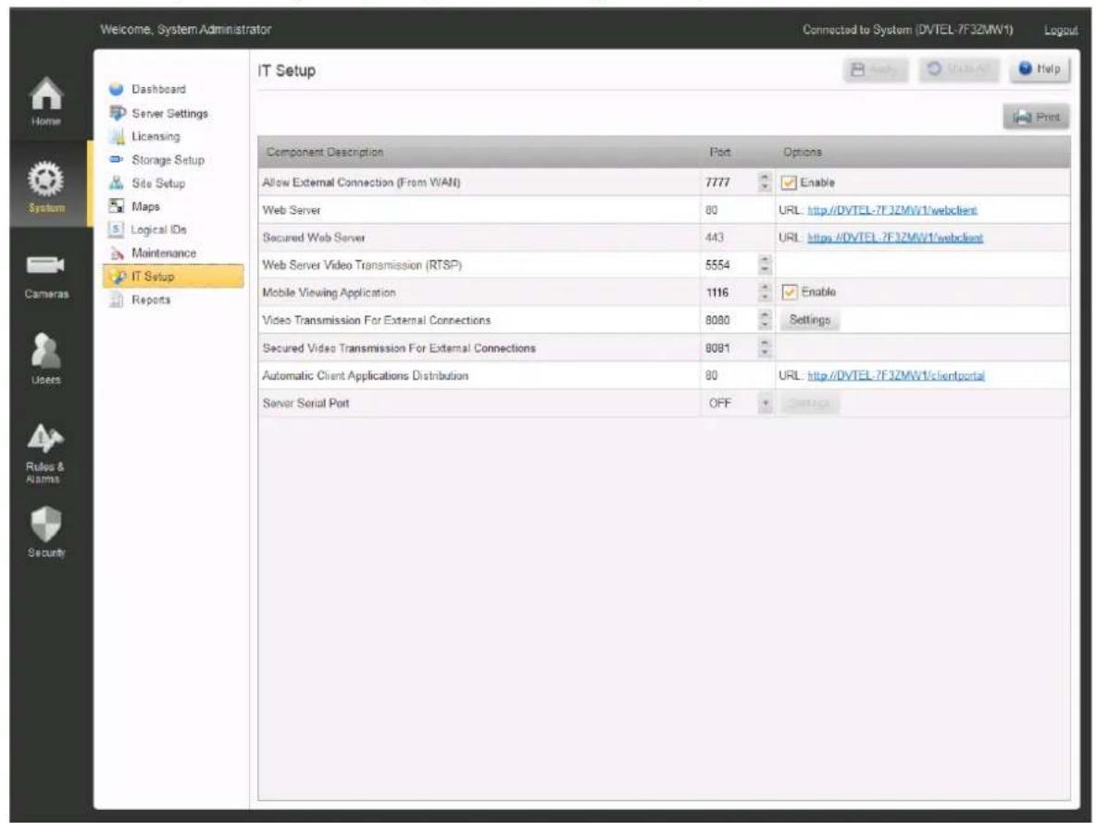Click port field 7777
This screenshot has width=1096, height=823.
click(x=729, y=182)
